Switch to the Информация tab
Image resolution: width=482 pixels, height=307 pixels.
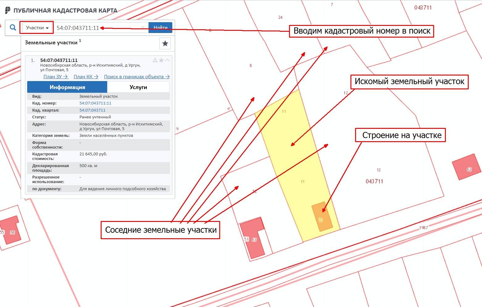[x=67, y=87]
